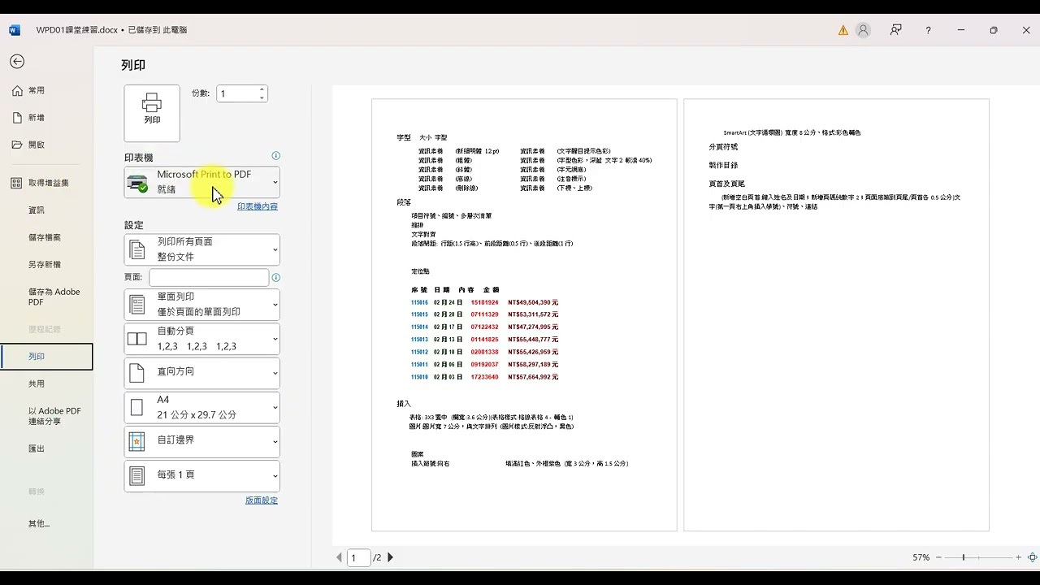Select the 列印 tab in sidebar

46,357
